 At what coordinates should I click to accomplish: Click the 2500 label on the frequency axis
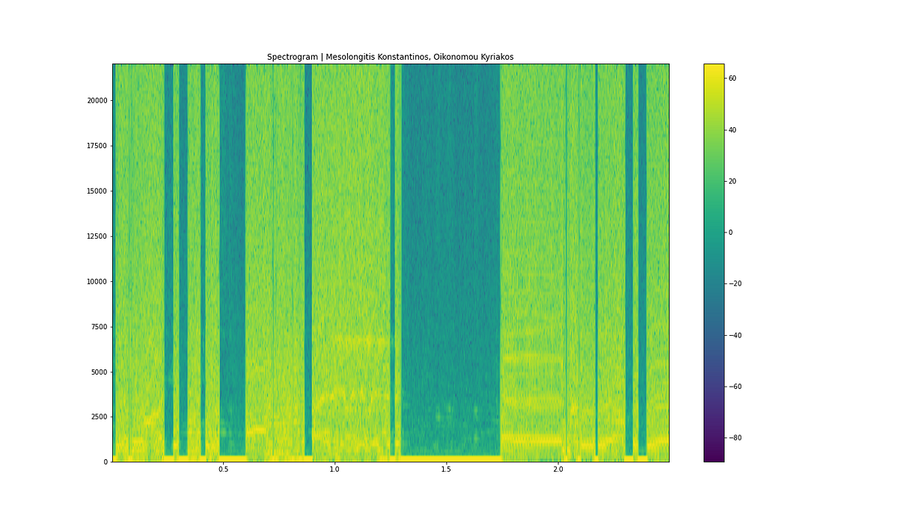coord(100,418)
